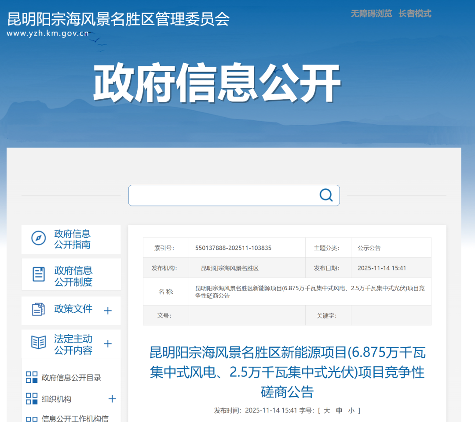Click the compass icon beside 政府信息公开指南

point(39,238)
